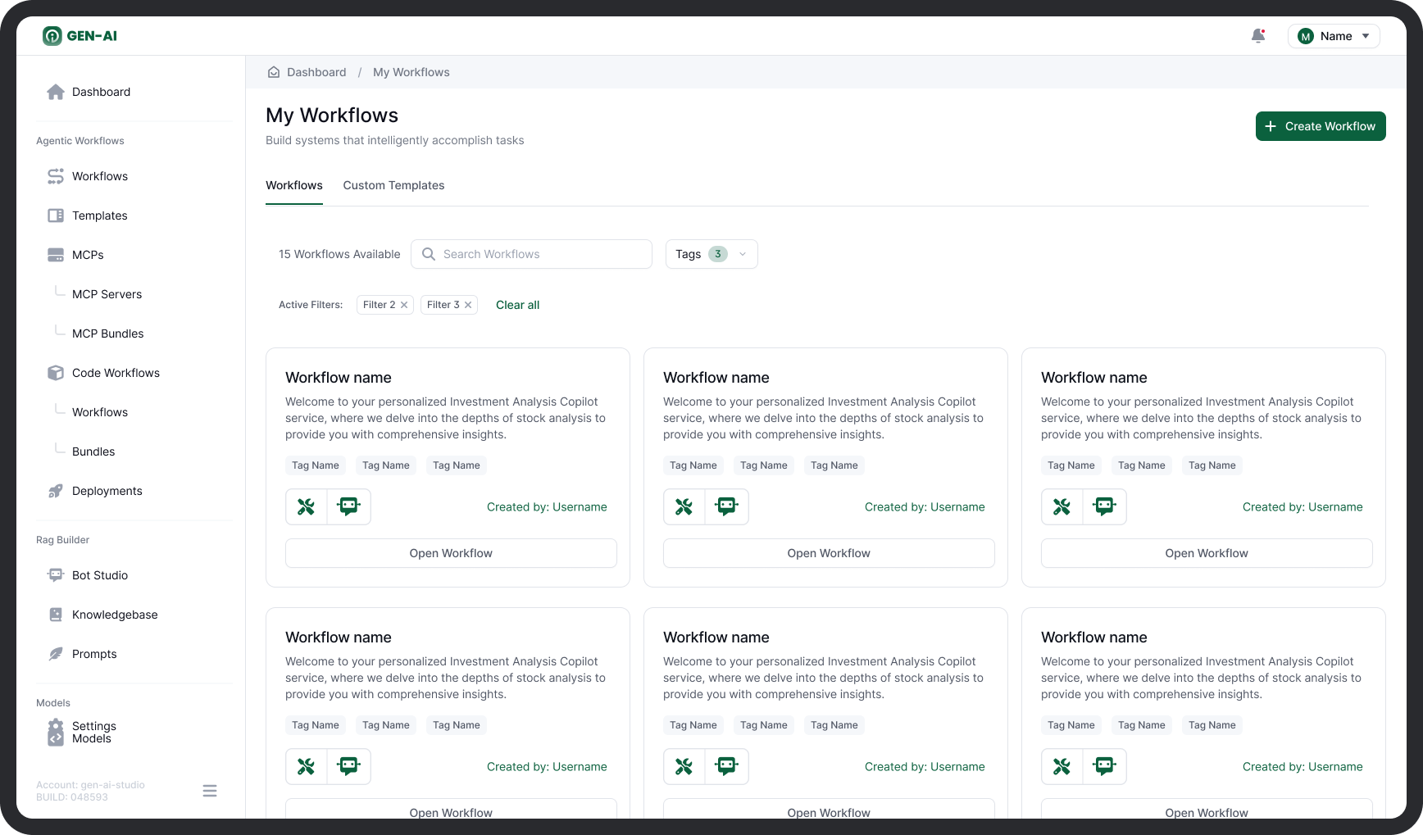Open the second workflow card's Open Workflow button
This screenshot has height=835, width=1423.
(x=828, y=553)
